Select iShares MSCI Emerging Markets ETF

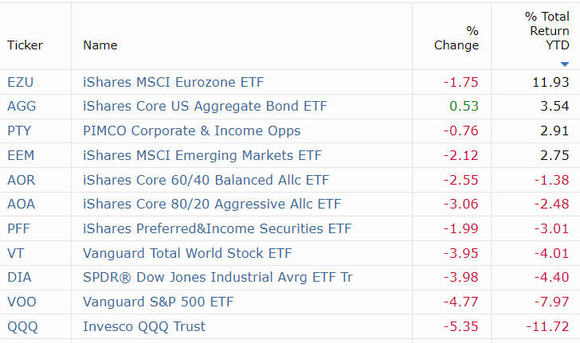[x=202, y=155]
